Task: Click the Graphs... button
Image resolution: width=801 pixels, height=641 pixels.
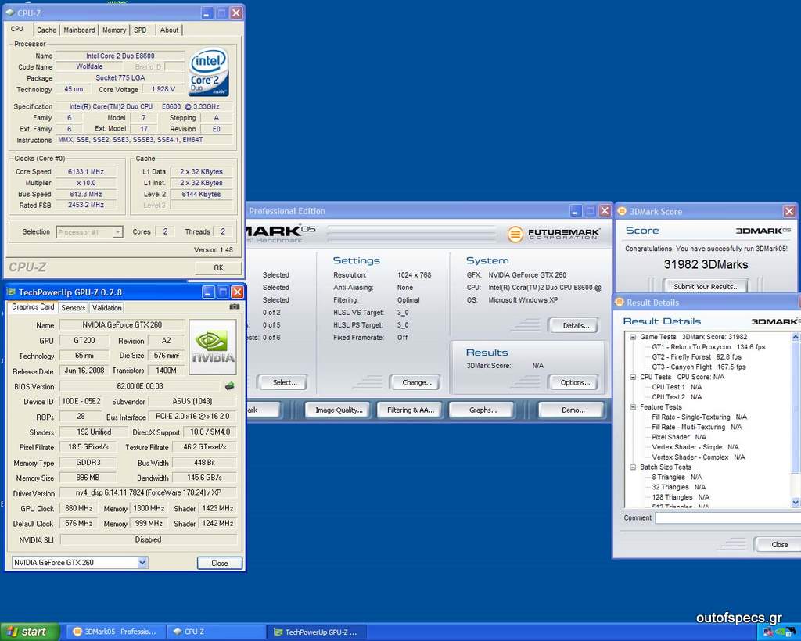Action: [483, 410]
